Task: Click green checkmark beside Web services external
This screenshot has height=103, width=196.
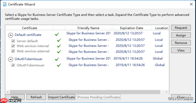Action: pyautogui.click(x=59, y=51)
